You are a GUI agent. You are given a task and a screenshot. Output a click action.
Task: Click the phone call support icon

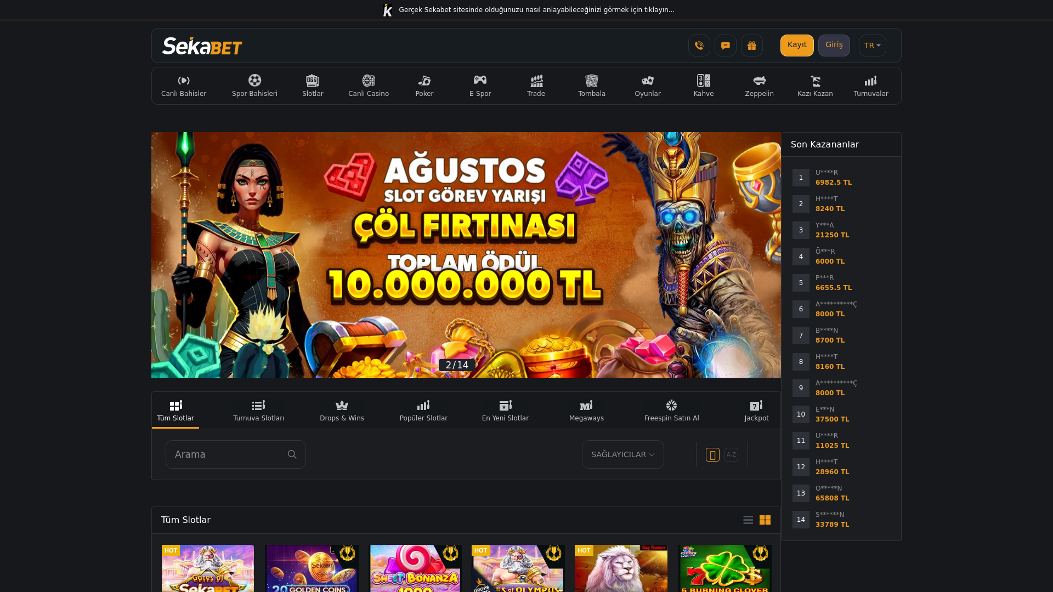click(699, 45)
